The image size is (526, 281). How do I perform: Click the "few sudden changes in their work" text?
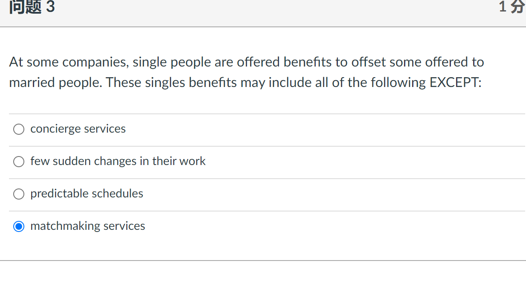click(x=118, y=161)
